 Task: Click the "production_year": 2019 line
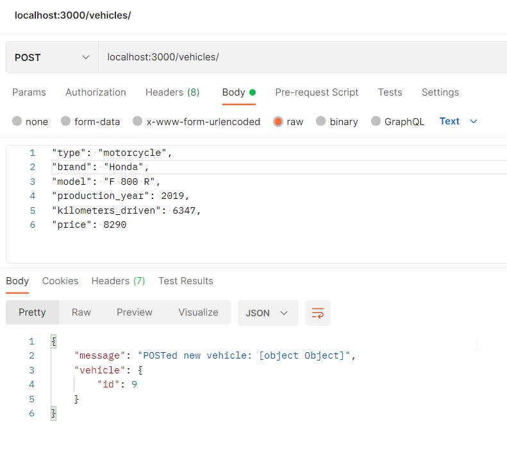pos(121,196)
